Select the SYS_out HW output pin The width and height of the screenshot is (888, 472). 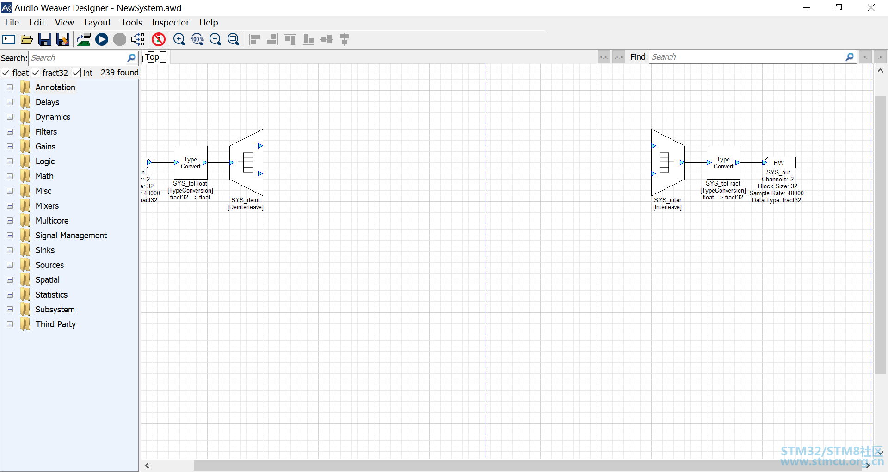(779, 163)
